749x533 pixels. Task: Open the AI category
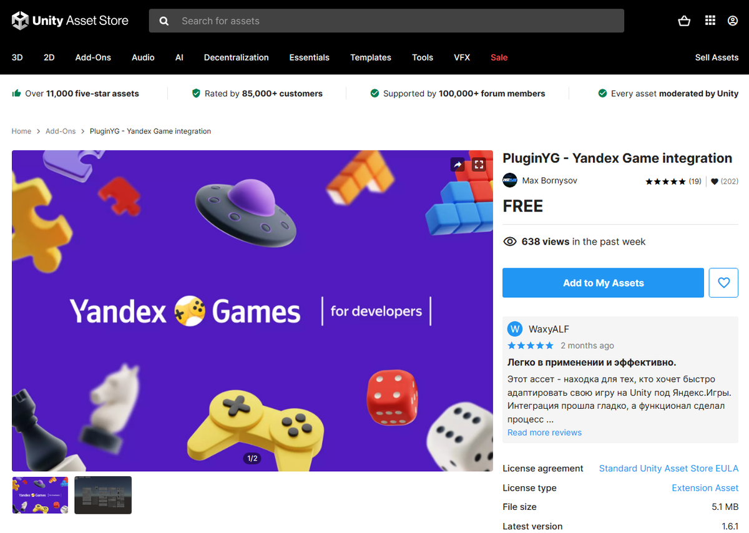coord(179,57)
